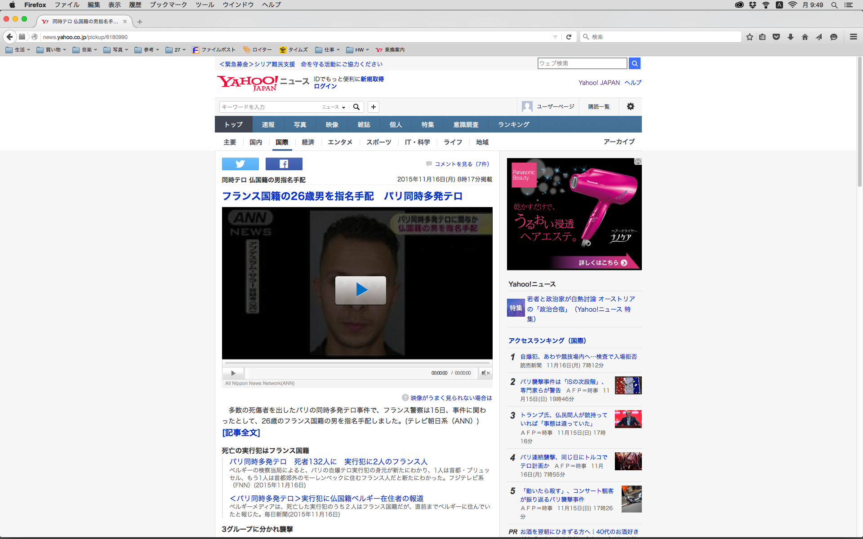Screen dimensions: 863x539
Task: Open Firefox home page icon
Action: 805,37
